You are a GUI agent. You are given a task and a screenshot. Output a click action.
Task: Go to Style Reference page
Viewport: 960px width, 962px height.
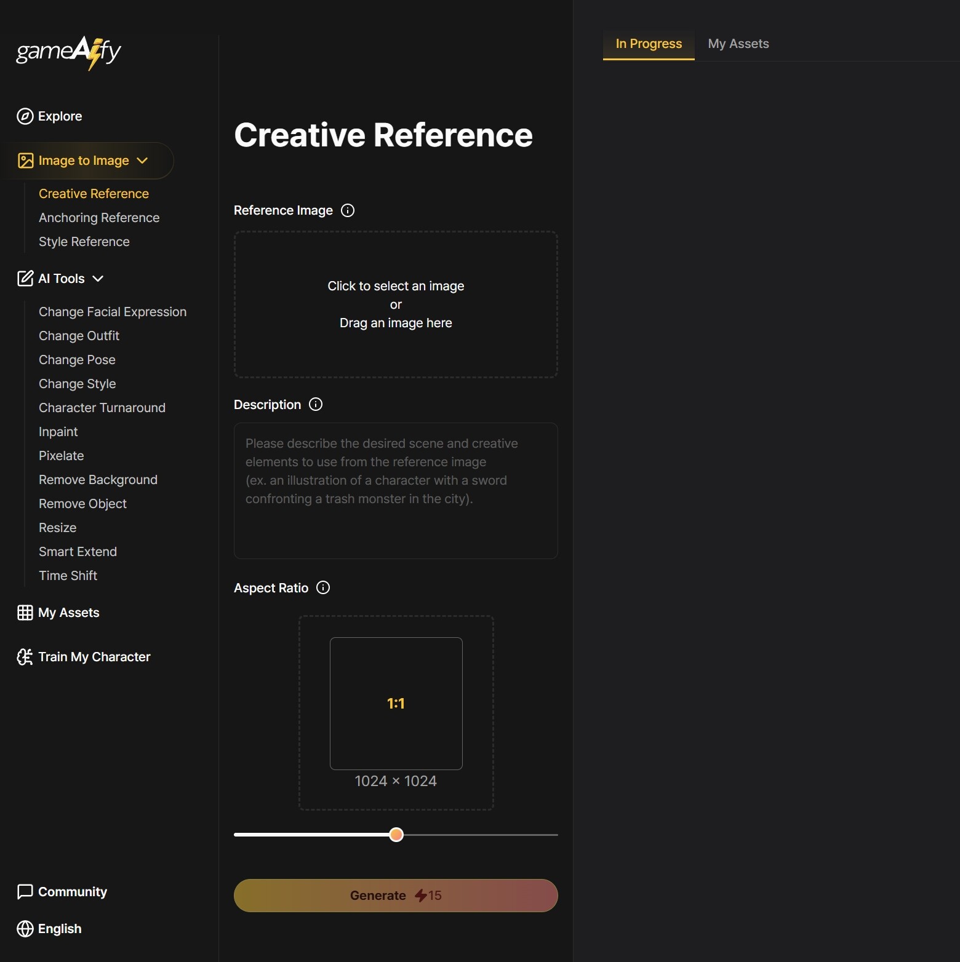(84, 242)
